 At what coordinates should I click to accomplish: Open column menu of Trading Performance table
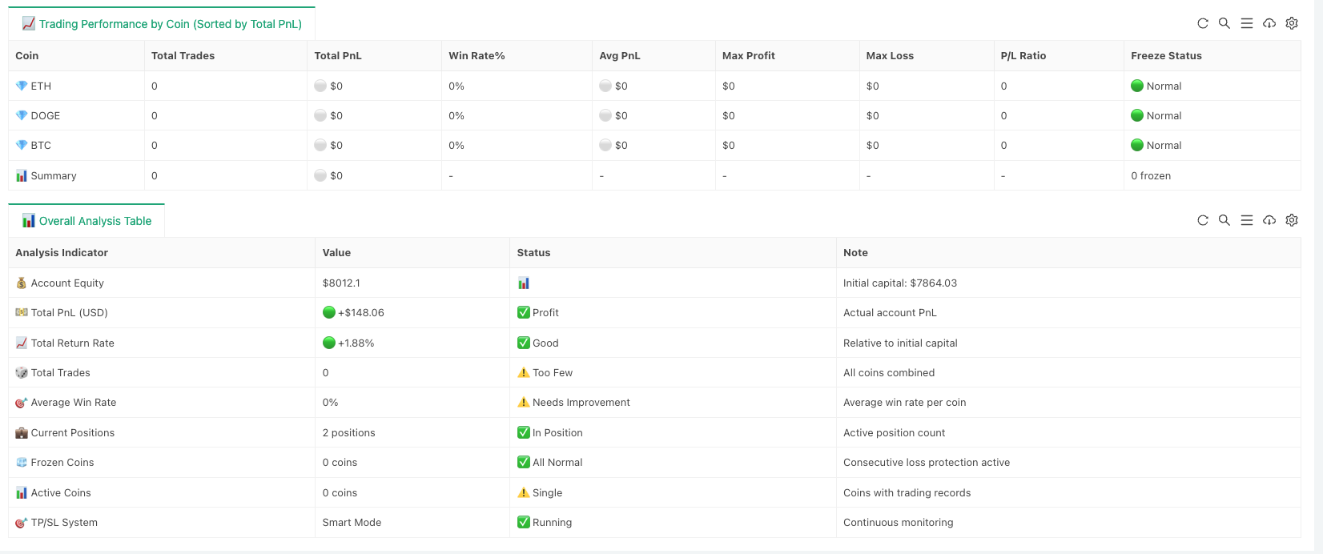coord(1247,23)
